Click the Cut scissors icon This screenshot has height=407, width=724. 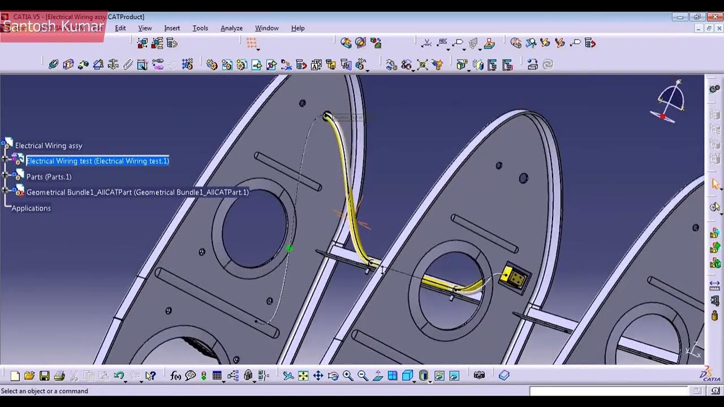pos(74,375)
